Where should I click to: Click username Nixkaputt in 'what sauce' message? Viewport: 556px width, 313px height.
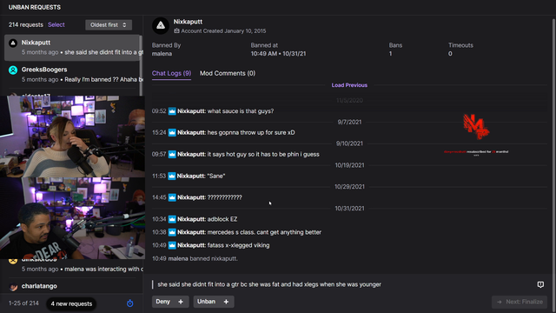point(191,111)
